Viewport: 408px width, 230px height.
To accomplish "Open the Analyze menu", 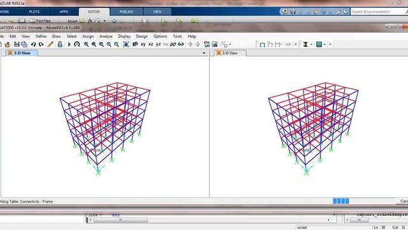I will point(106,36).
